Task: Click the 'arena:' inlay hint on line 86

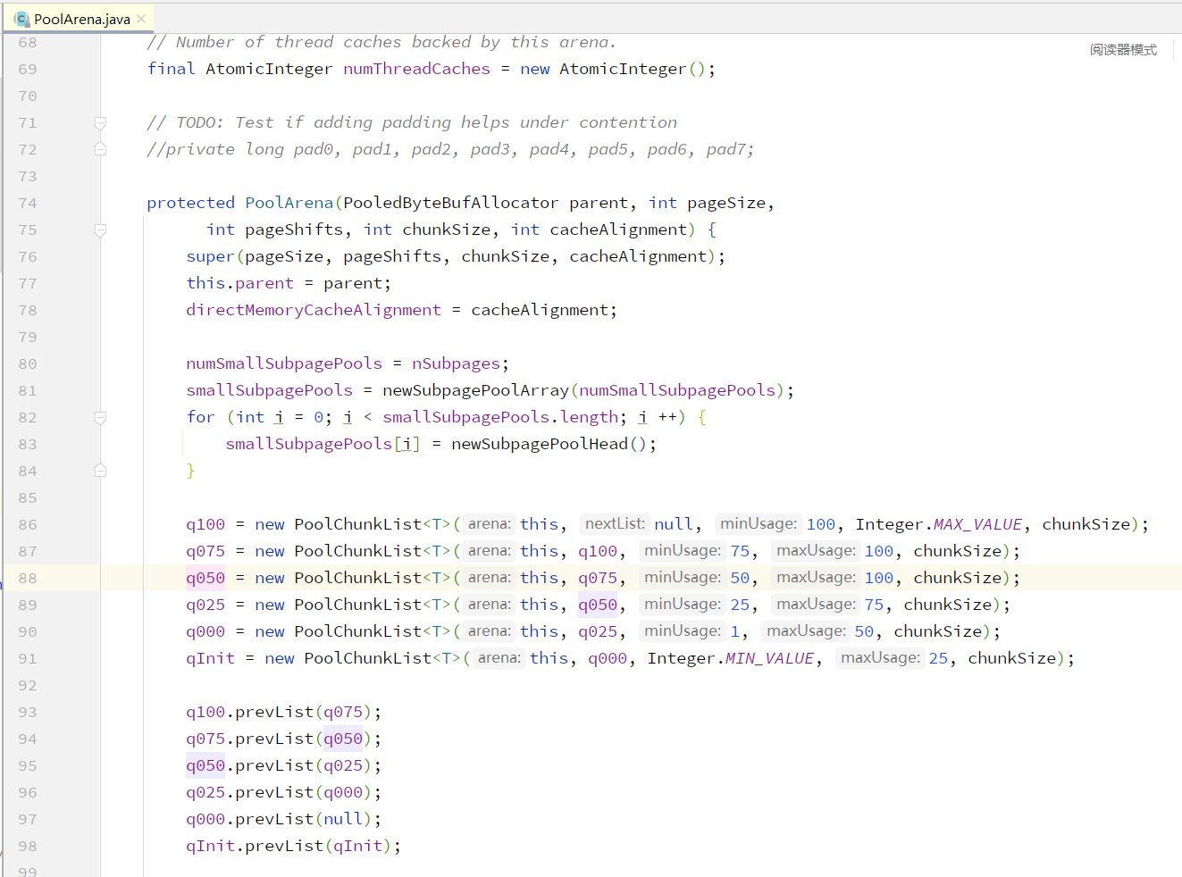Action: (490, 524)
